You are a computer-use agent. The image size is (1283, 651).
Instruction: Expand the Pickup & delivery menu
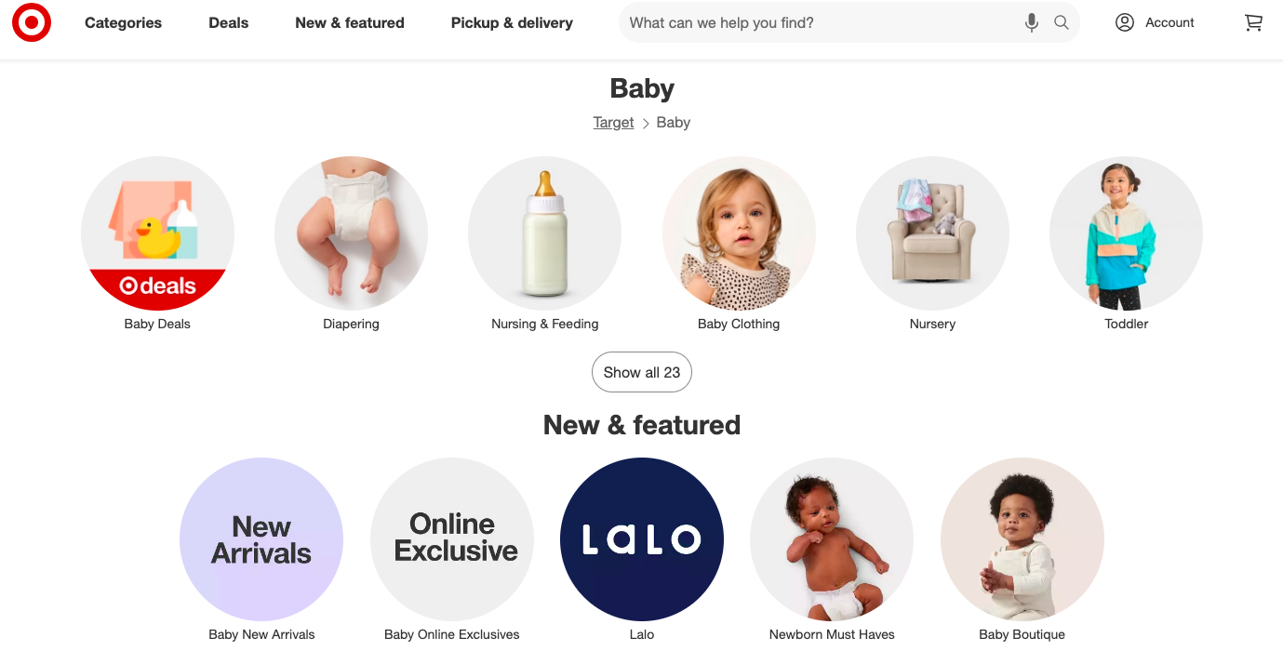pyautogui.click(x=512, y=22)
